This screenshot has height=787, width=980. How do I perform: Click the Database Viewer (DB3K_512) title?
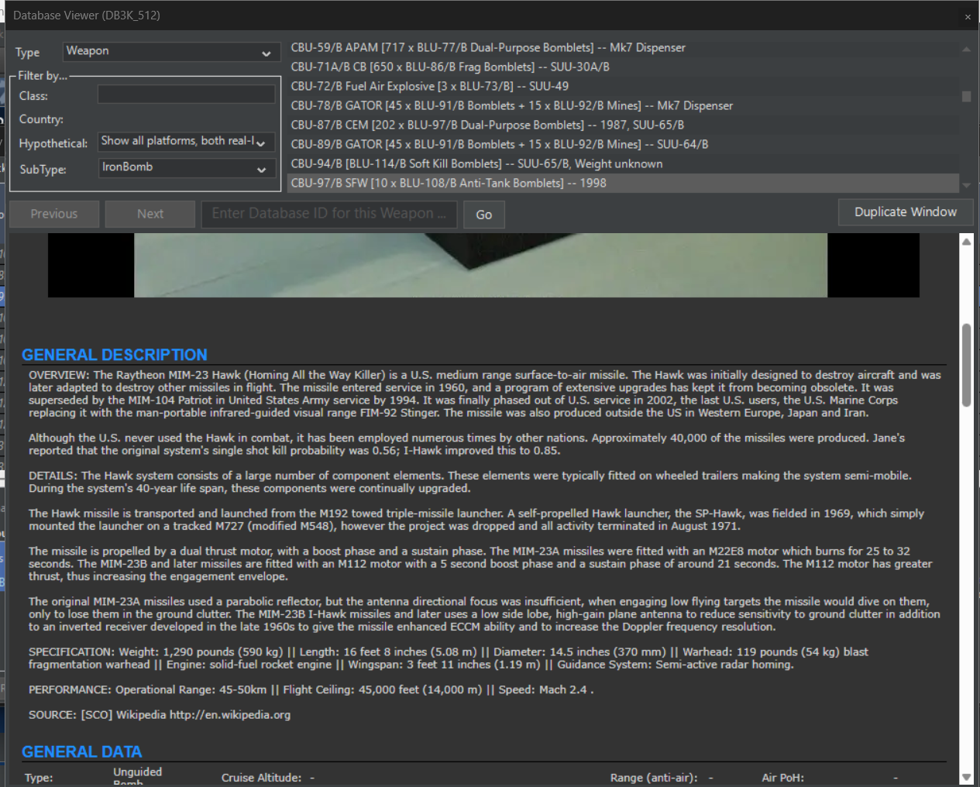[87, 15]
